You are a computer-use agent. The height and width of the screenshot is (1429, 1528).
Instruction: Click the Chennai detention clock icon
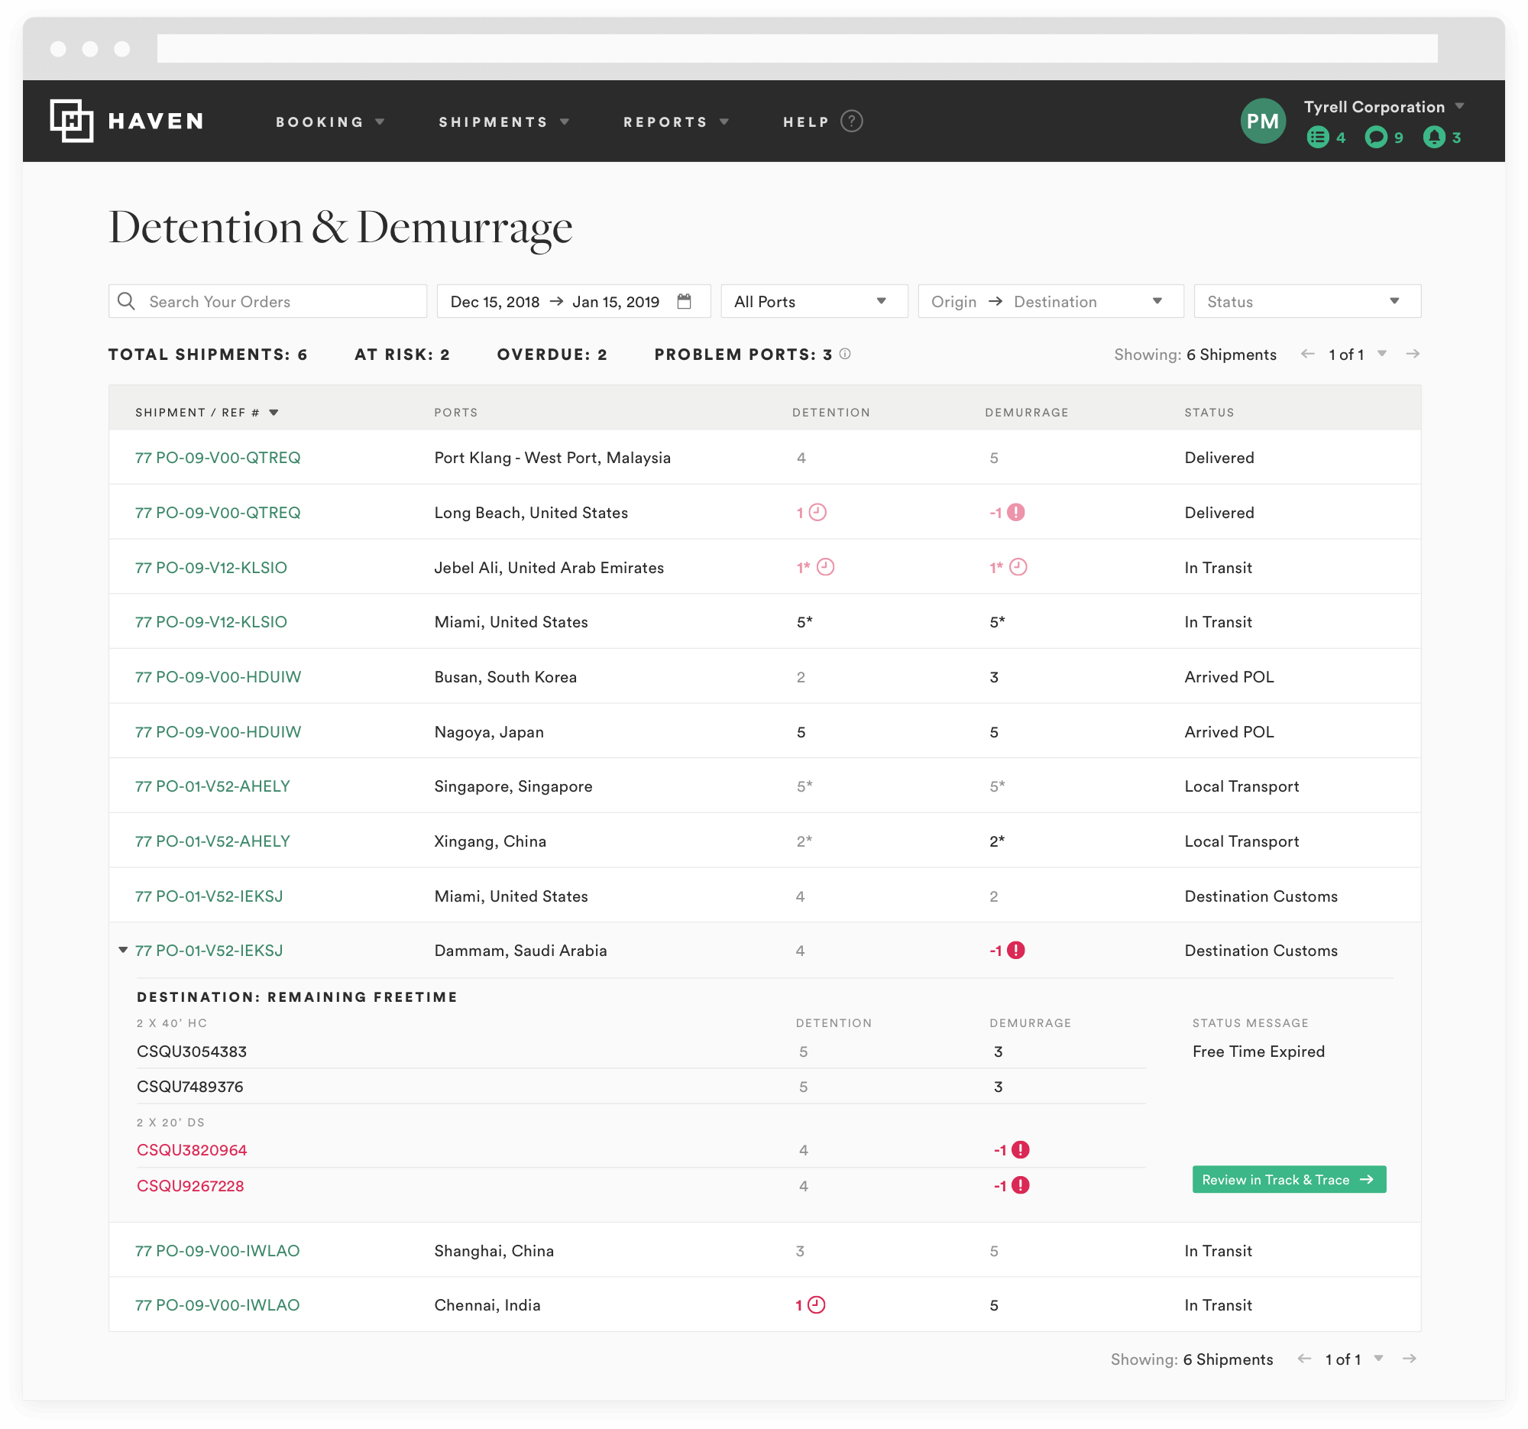click(816, 1305)
